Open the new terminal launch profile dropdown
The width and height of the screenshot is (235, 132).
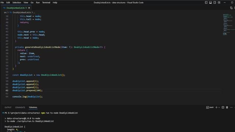[x=219, y=107]
